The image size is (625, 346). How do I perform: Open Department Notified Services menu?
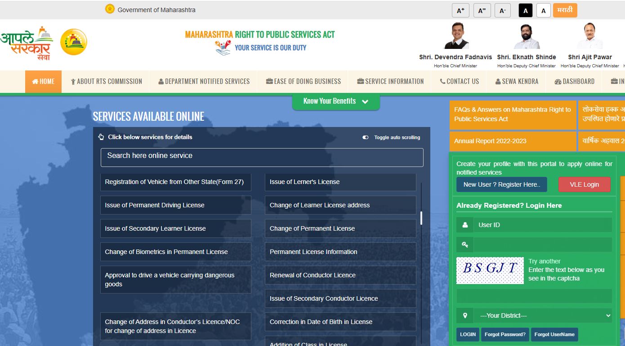click(204, 82)
